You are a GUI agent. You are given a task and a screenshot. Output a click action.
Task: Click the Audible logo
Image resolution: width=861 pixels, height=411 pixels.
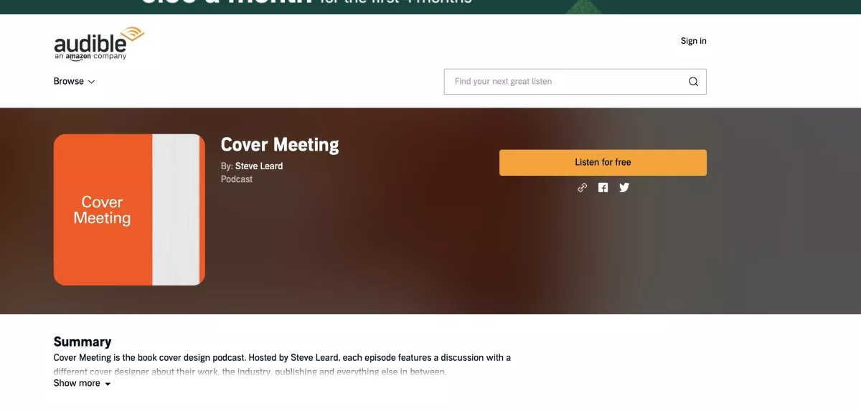(99, 44)
